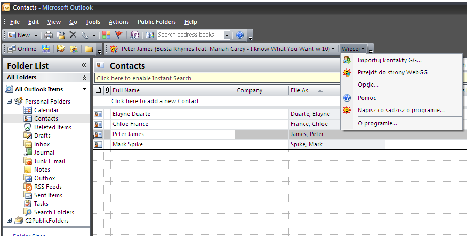
Task: Open the Inbox folder
Action: 42,144
